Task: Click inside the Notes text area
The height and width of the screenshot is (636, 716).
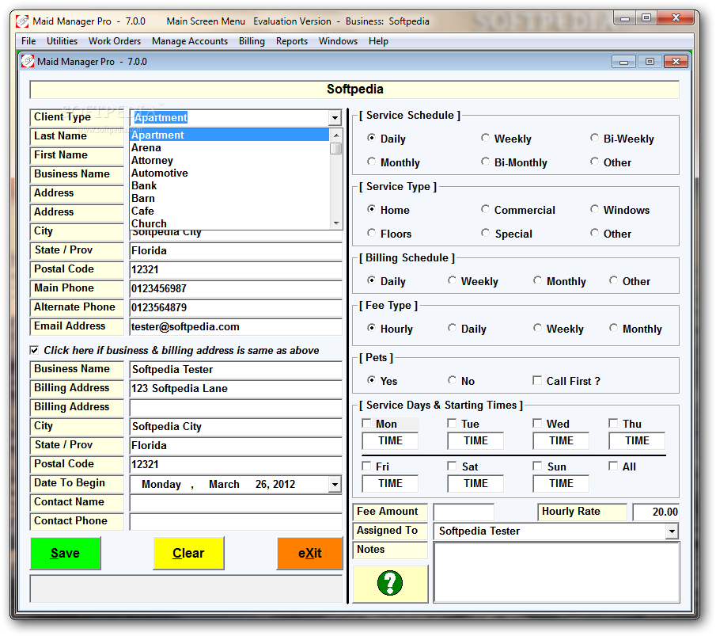Action: click(x=557, y=573)
